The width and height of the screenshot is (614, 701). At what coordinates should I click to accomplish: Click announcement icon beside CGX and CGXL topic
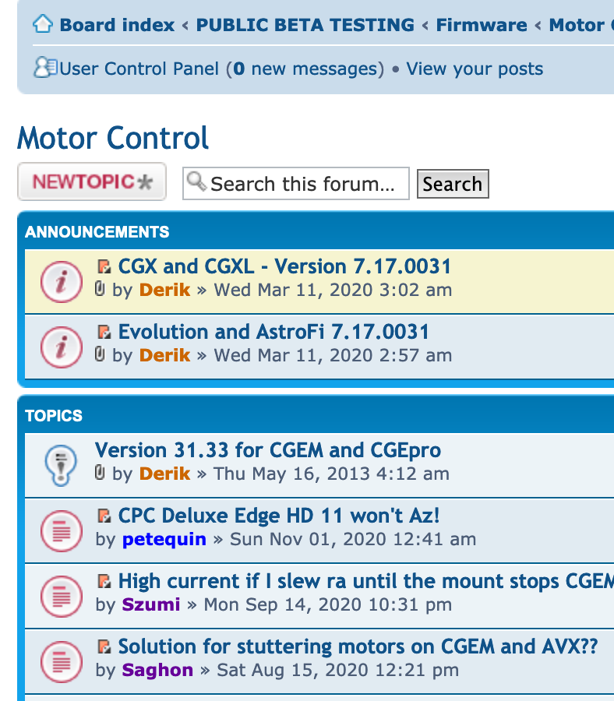click(61, 280)
